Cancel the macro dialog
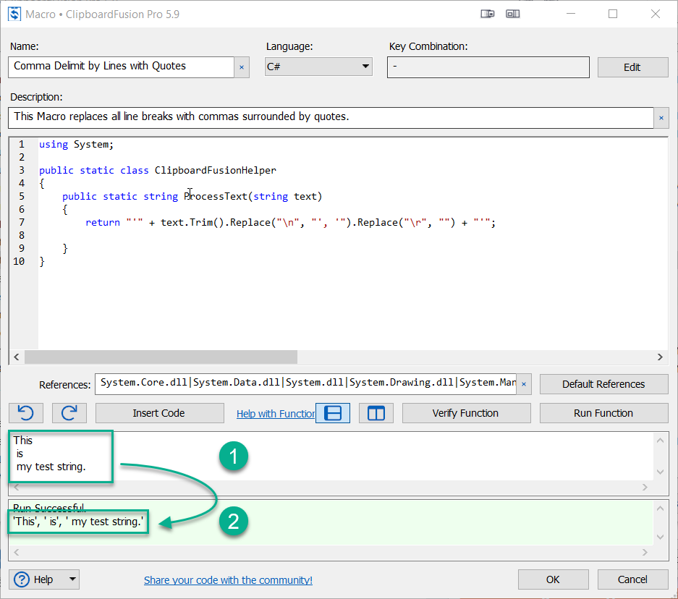 coord(632,579)
